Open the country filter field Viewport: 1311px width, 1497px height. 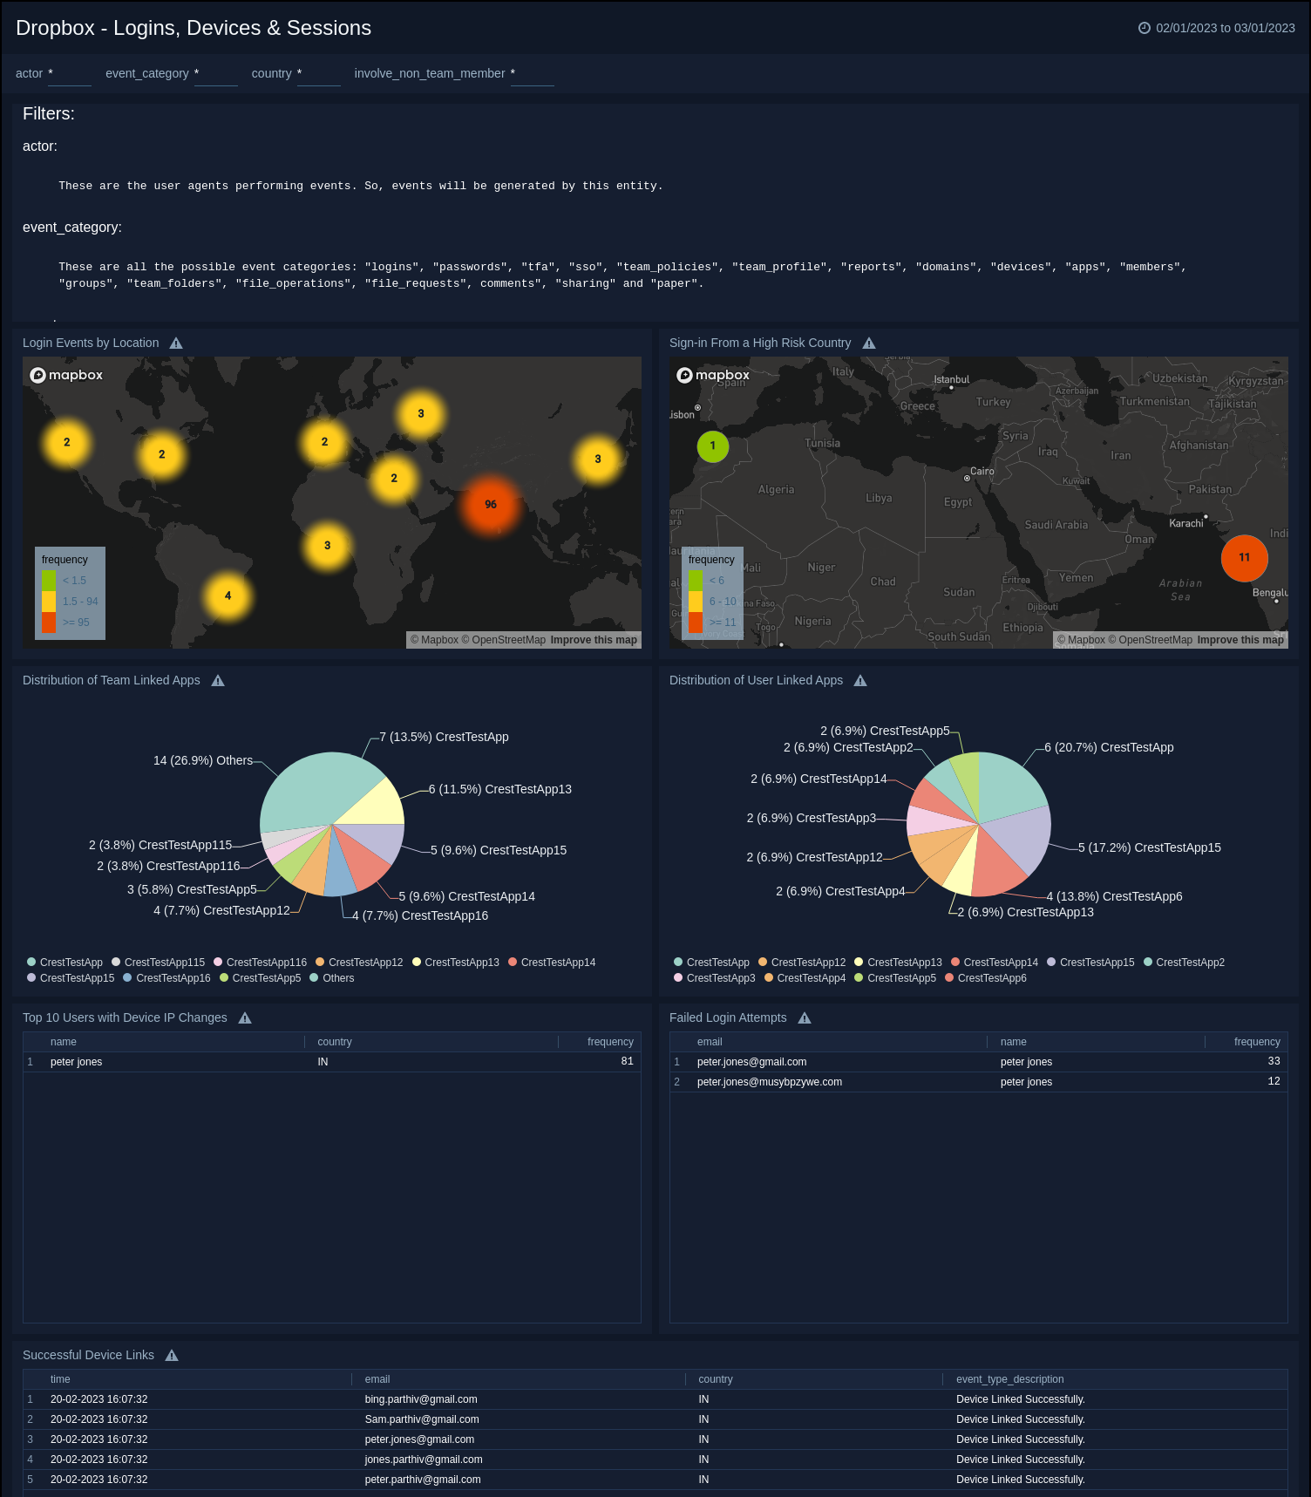[318, 75]
